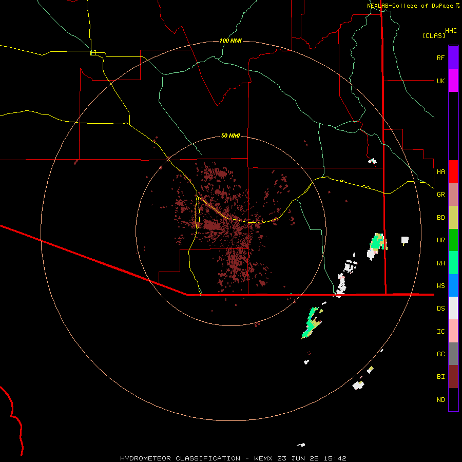The width and height of the screenshot is (462, 462).
Task: Select the gray GC legend swatch
Action: point(453,354)
